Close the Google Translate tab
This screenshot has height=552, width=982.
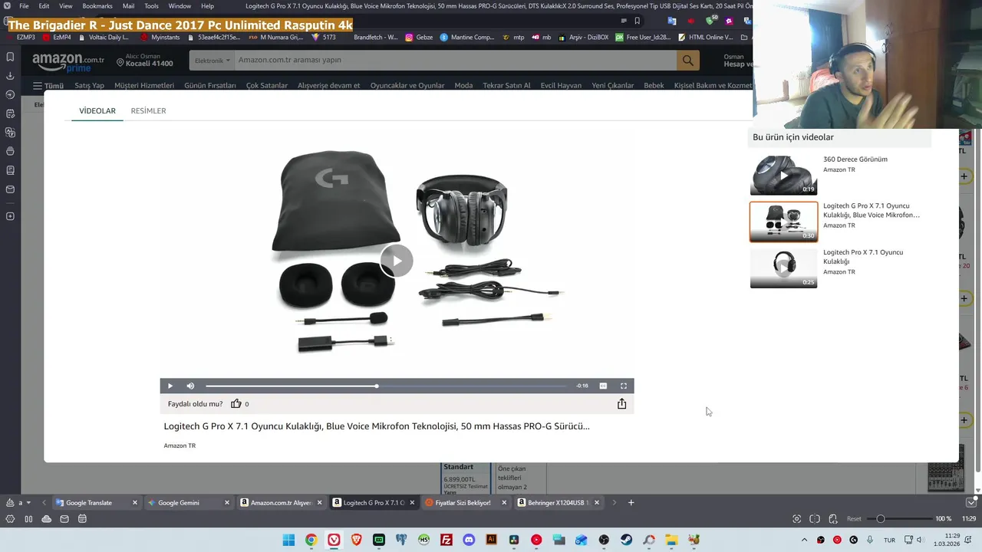click(134, 503)
